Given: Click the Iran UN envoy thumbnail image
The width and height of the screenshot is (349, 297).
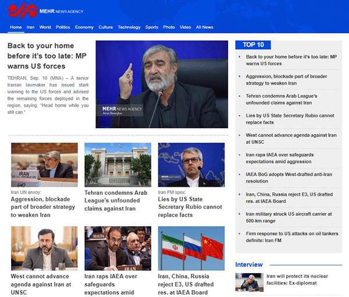Looking at the screenshot, I should tap(44, 165).
